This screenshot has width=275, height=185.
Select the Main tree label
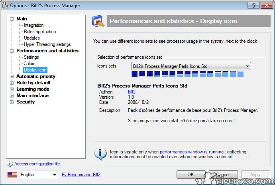pos(22,19)
